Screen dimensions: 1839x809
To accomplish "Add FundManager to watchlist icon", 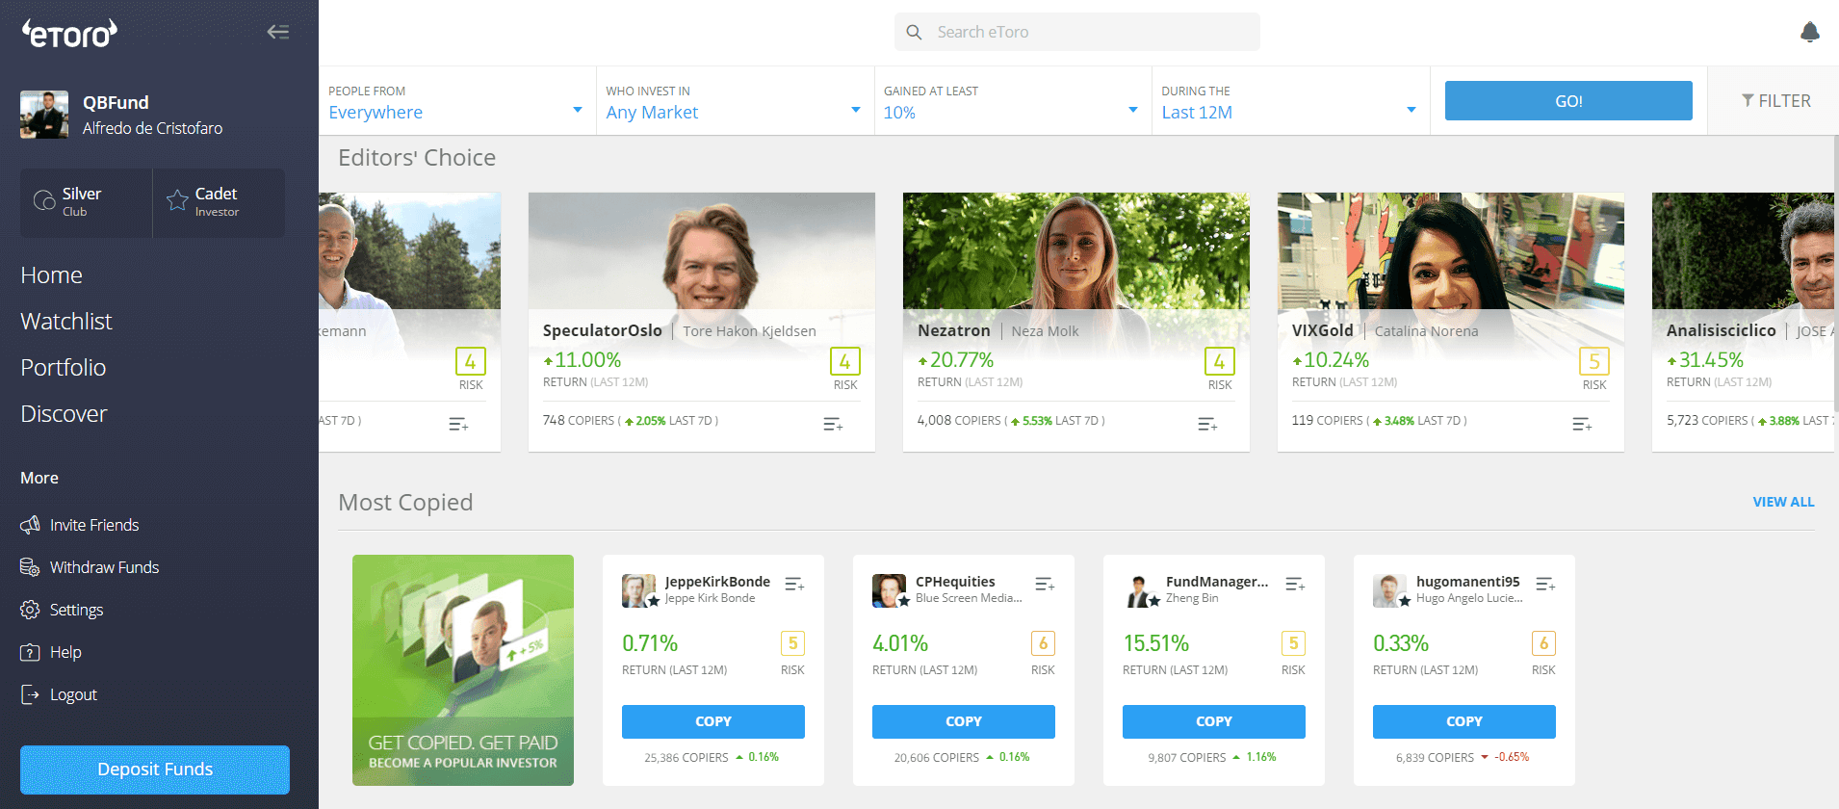I will click(x=1295, y=585).
